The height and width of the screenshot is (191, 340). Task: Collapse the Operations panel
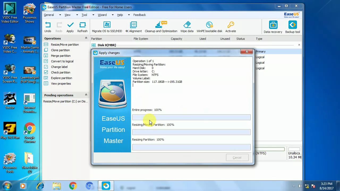[86, 38]
